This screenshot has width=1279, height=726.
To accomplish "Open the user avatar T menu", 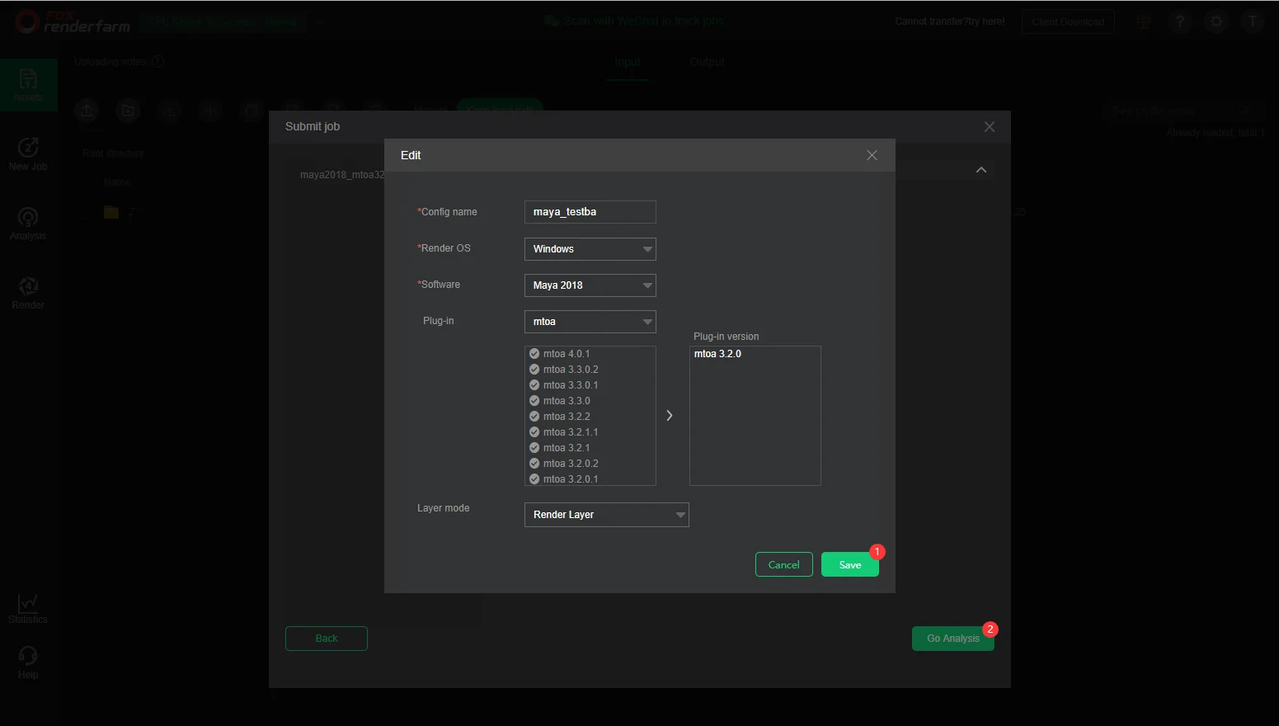I will [x=1253, y=22].
